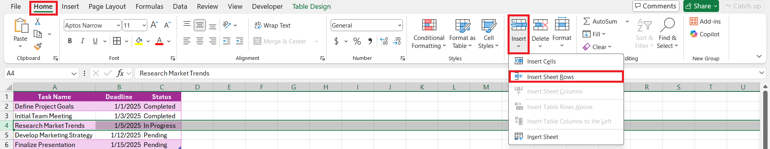The image size is (770, 149).
Task: Click the Increase Indent icon
Action: (240, 41)
